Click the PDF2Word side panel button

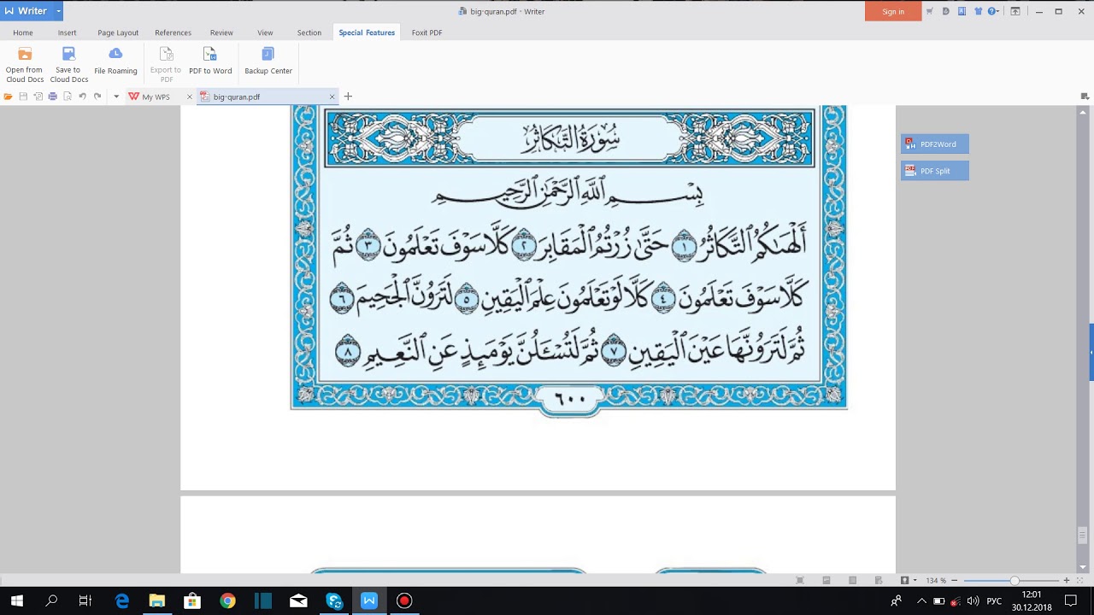934,144
